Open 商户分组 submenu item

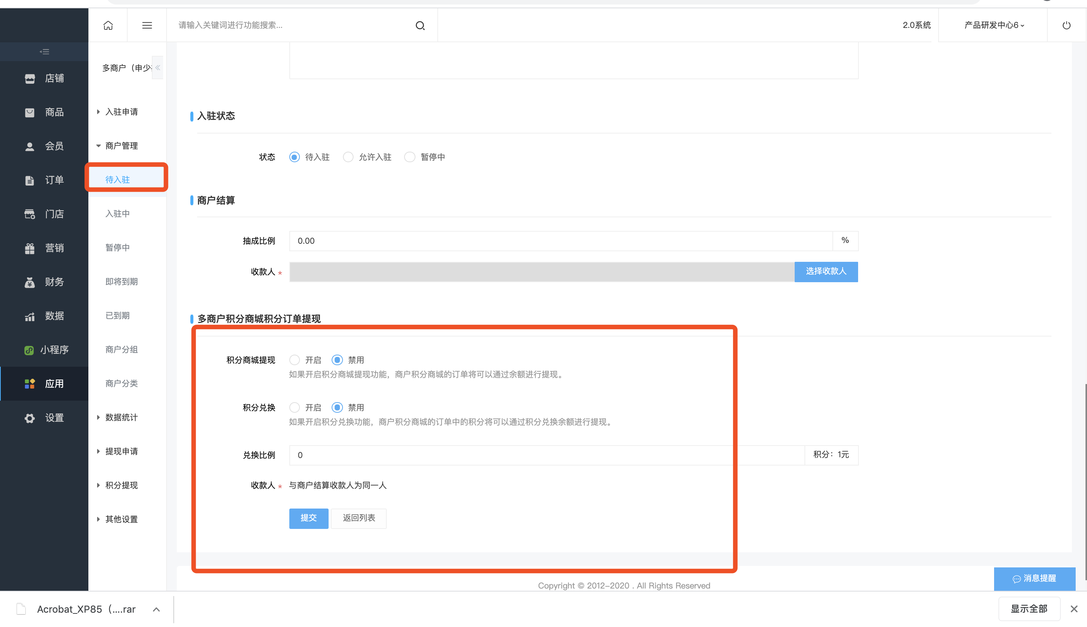click(x=122, y=349)
